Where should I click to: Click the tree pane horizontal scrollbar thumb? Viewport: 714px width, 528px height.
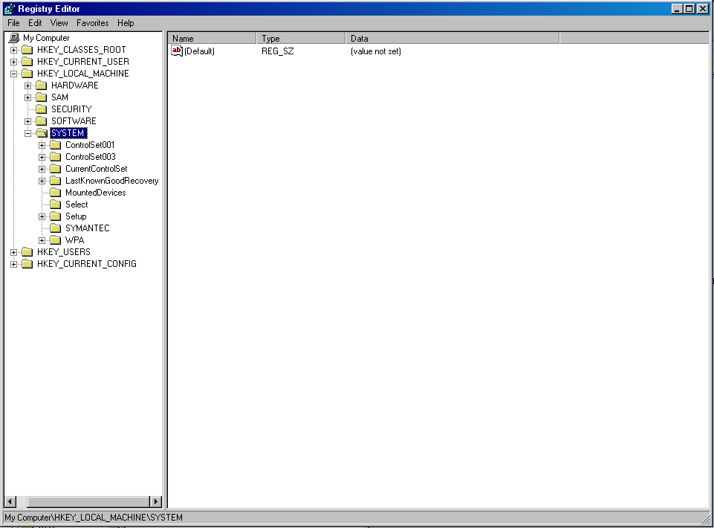click(x=88, y=501)
